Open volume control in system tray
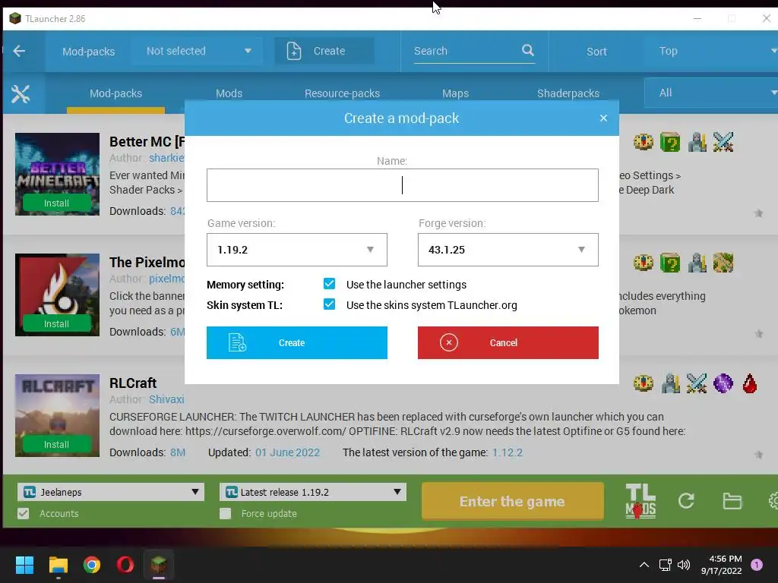The width and height of the screenshot is (778, 583). [684, 565]
